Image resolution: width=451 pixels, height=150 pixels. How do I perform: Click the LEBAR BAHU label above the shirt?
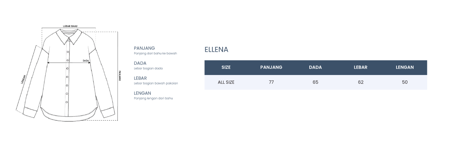pos(70,26)
